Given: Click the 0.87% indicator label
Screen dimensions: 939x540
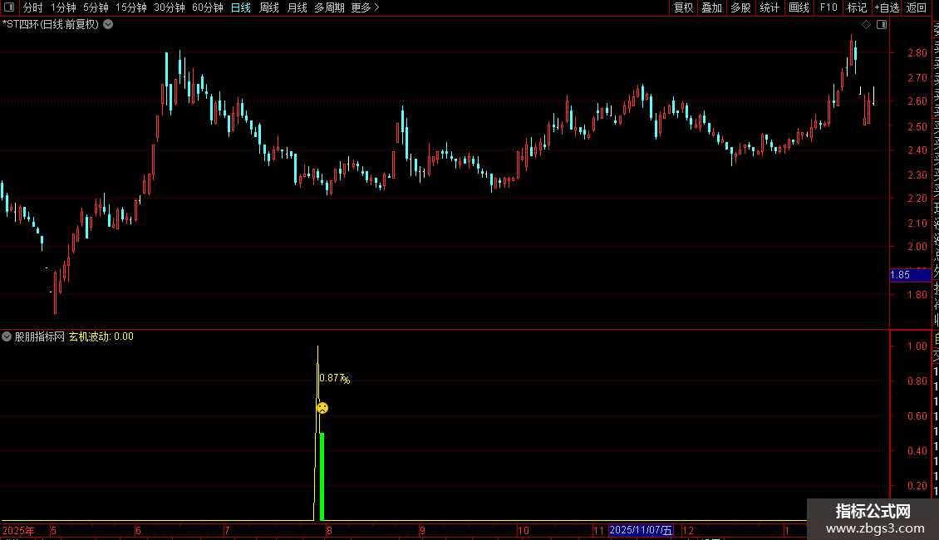Looking at the screenshot, I should point(335,378).
